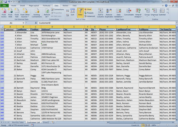This screenshot has height=127, width=178.
Task: Open Advanced filter options
Action: 90,16
